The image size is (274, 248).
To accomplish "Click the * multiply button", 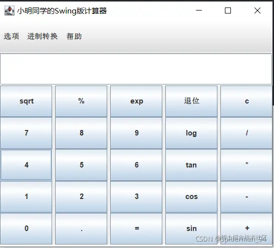I will (246, 165).
